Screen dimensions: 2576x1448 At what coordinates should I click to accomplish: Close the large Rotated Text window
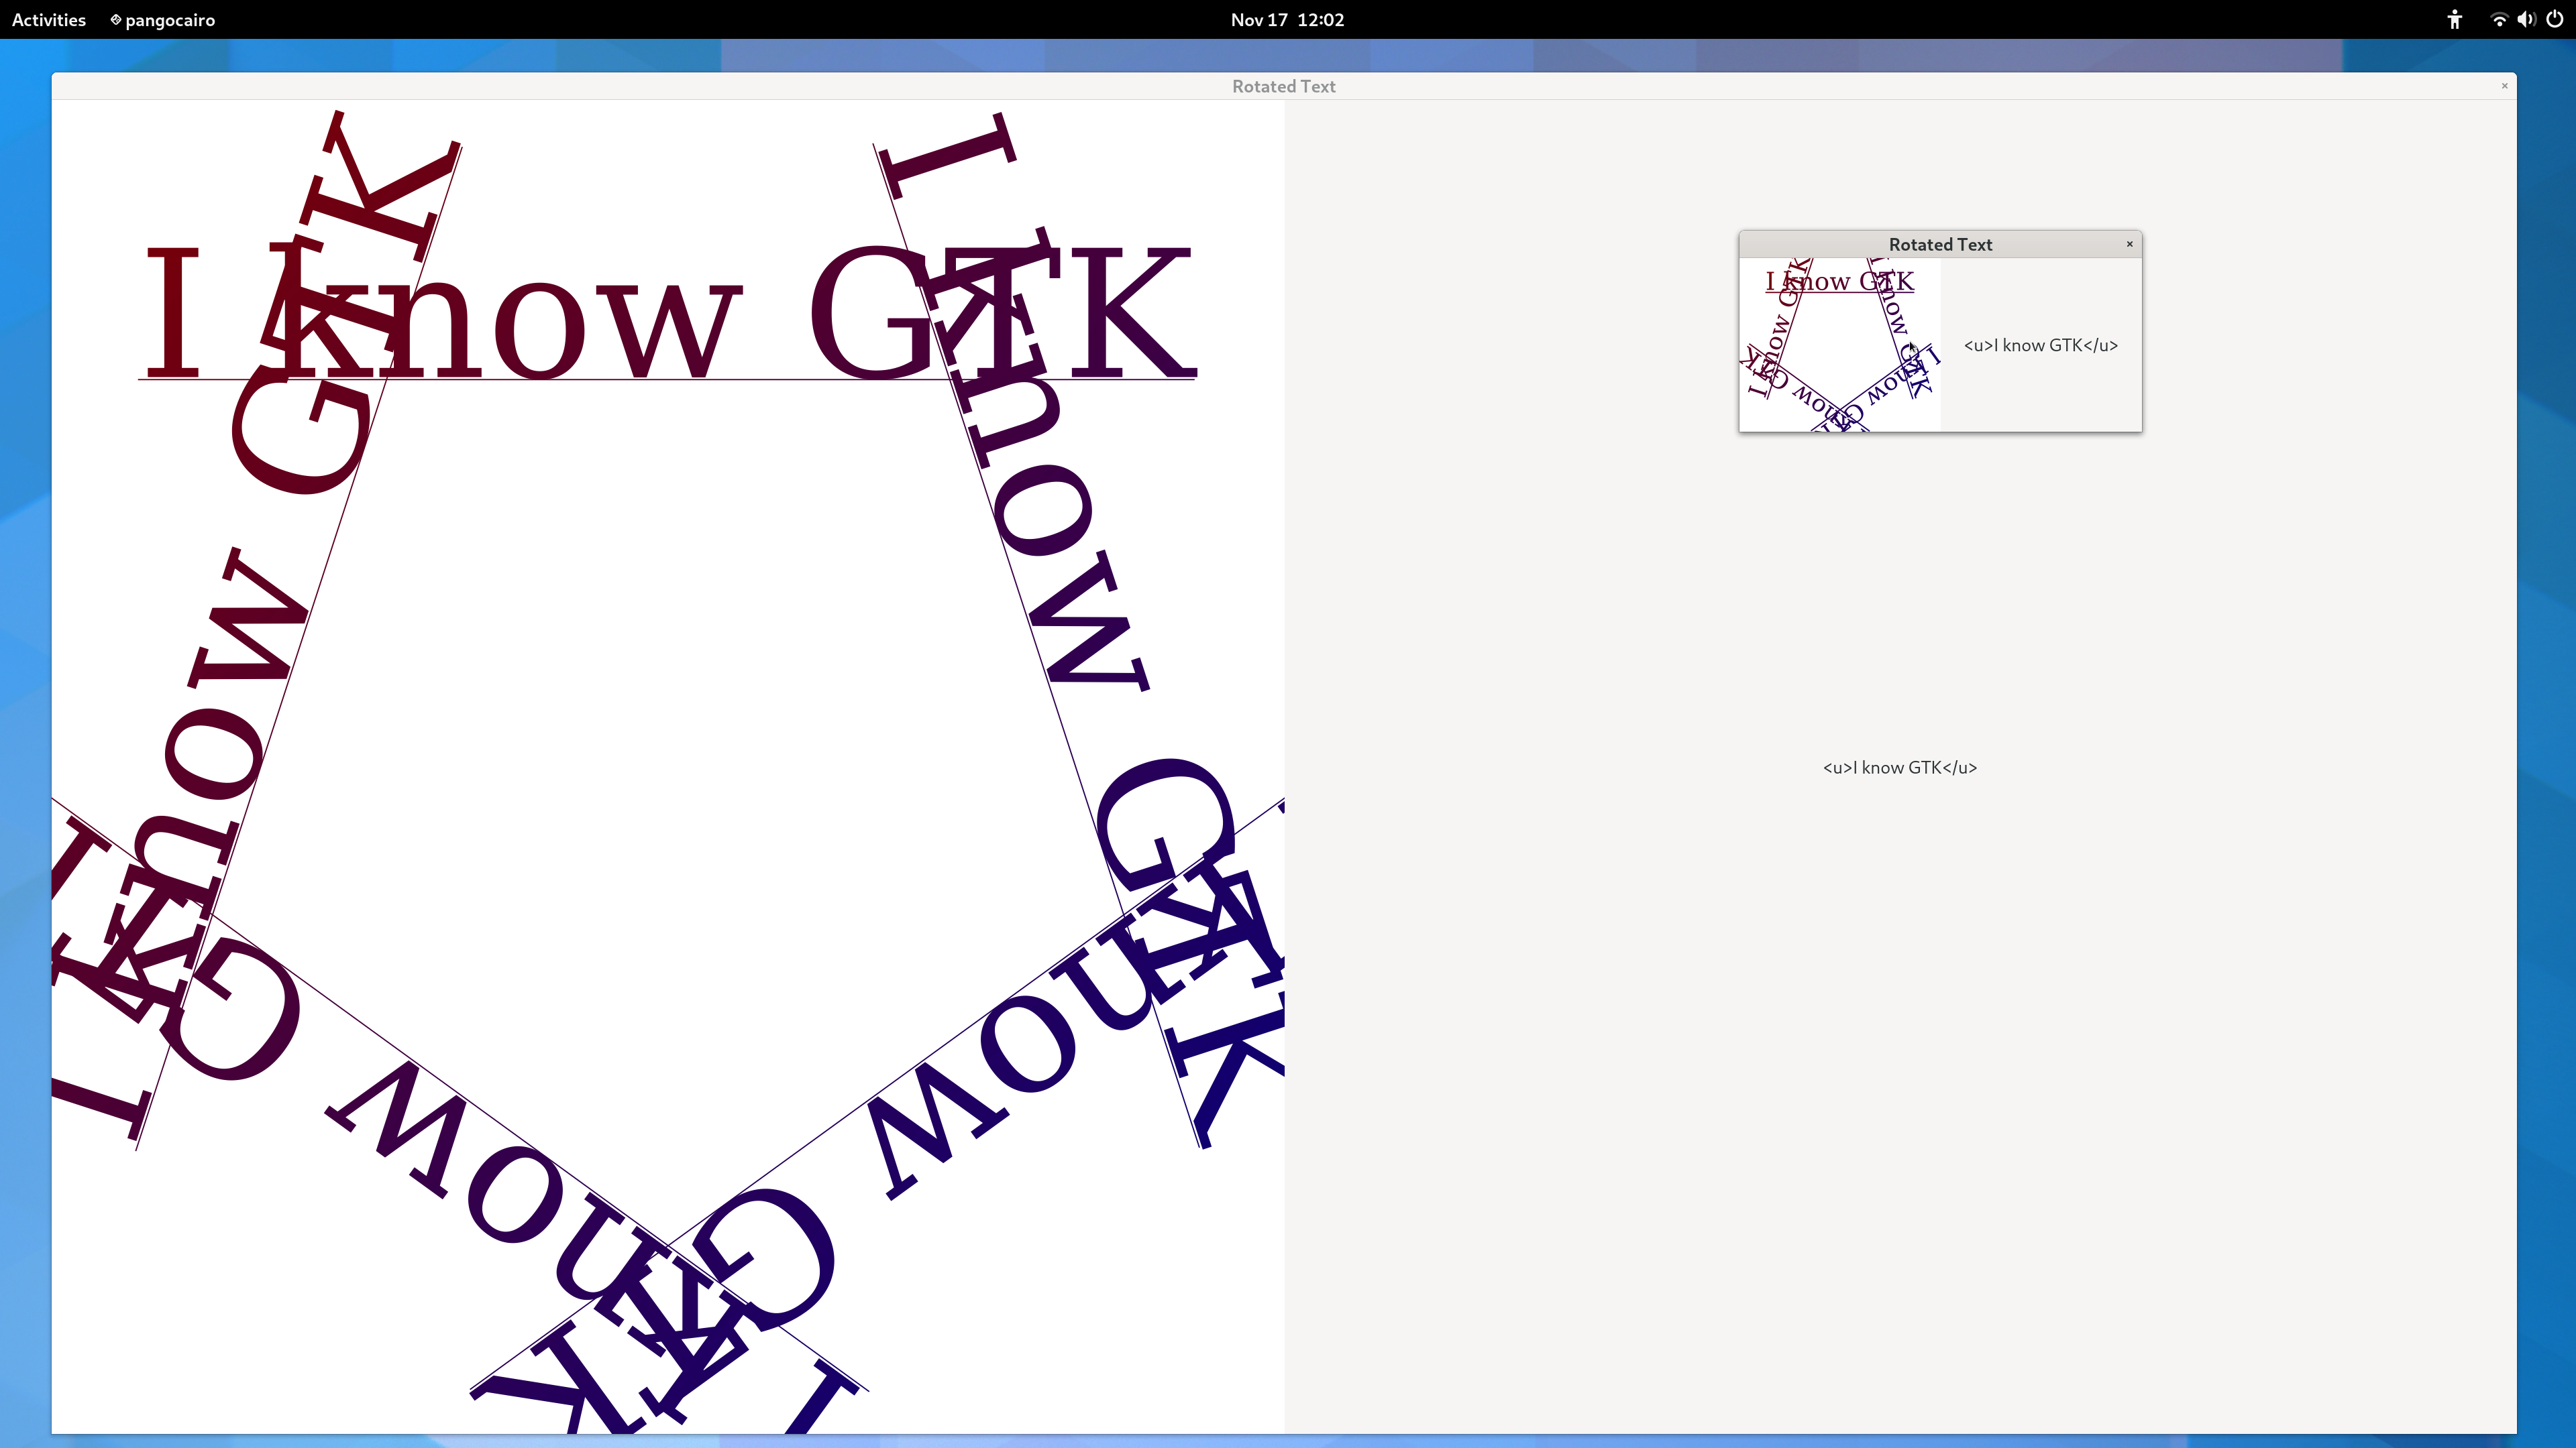coord(2504,86)
